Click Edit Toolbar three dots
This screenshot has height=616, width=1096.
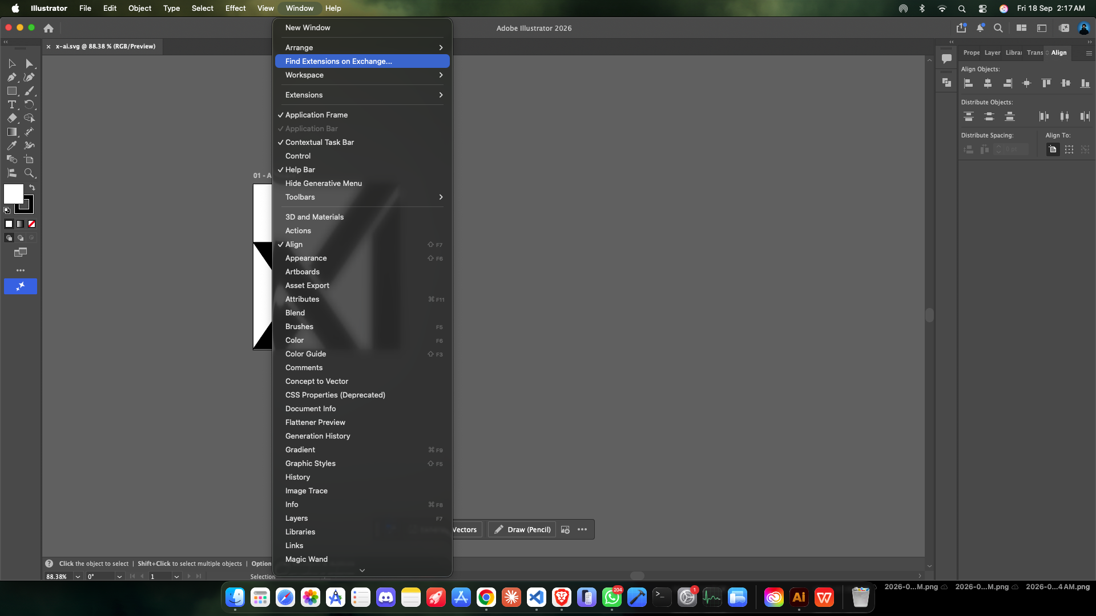click(x=21, y=270)
